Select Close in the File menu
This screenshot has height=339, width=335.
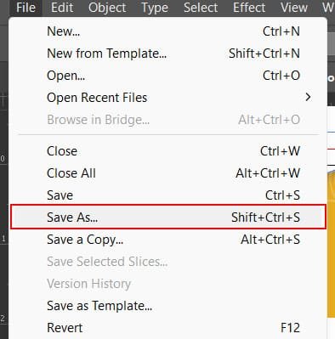pyautogui.click(x=168, y=151)
